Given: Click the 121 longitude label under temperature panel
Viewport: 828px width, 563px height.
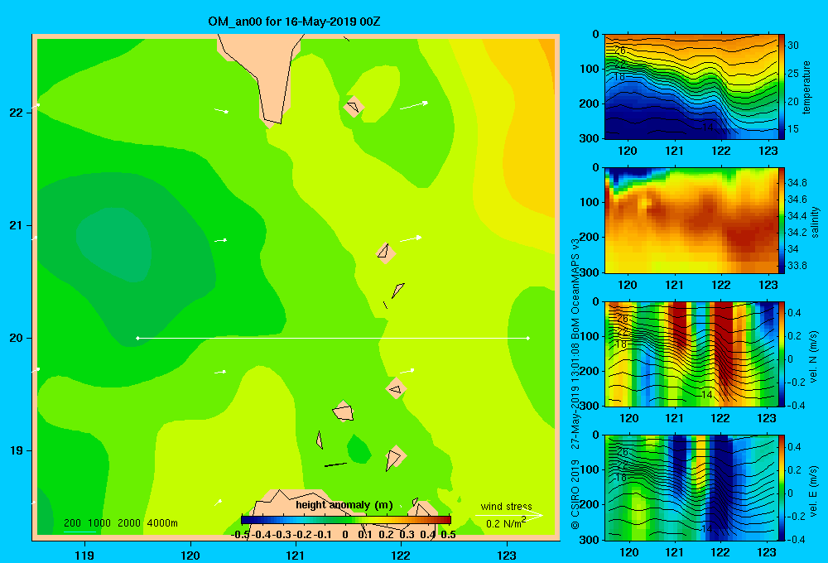Looking at the screenshot, I should (674, 151).
